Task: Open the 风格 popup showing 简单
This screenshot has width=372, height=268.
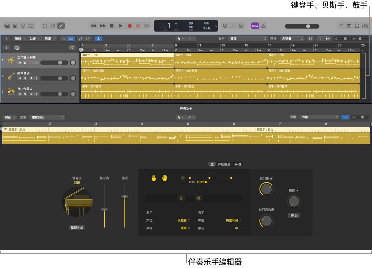Action: [185, 228]
